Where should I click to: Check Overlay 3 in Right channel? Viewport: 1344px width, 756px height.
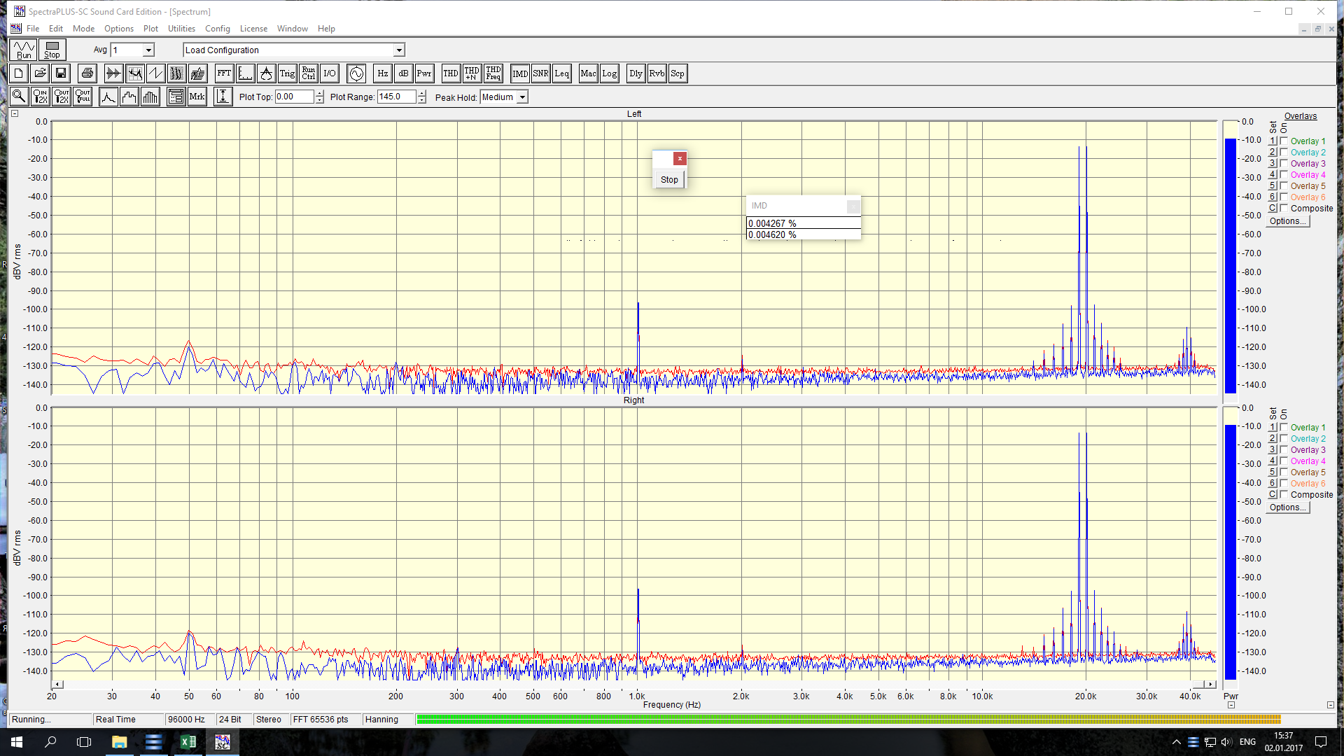tap(1284, 449)
